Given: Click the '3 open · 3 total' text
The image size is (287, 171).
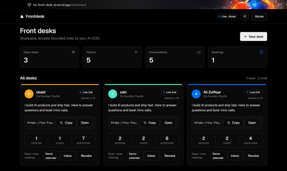Looking at the screenshot, I should tap(256, 78).
